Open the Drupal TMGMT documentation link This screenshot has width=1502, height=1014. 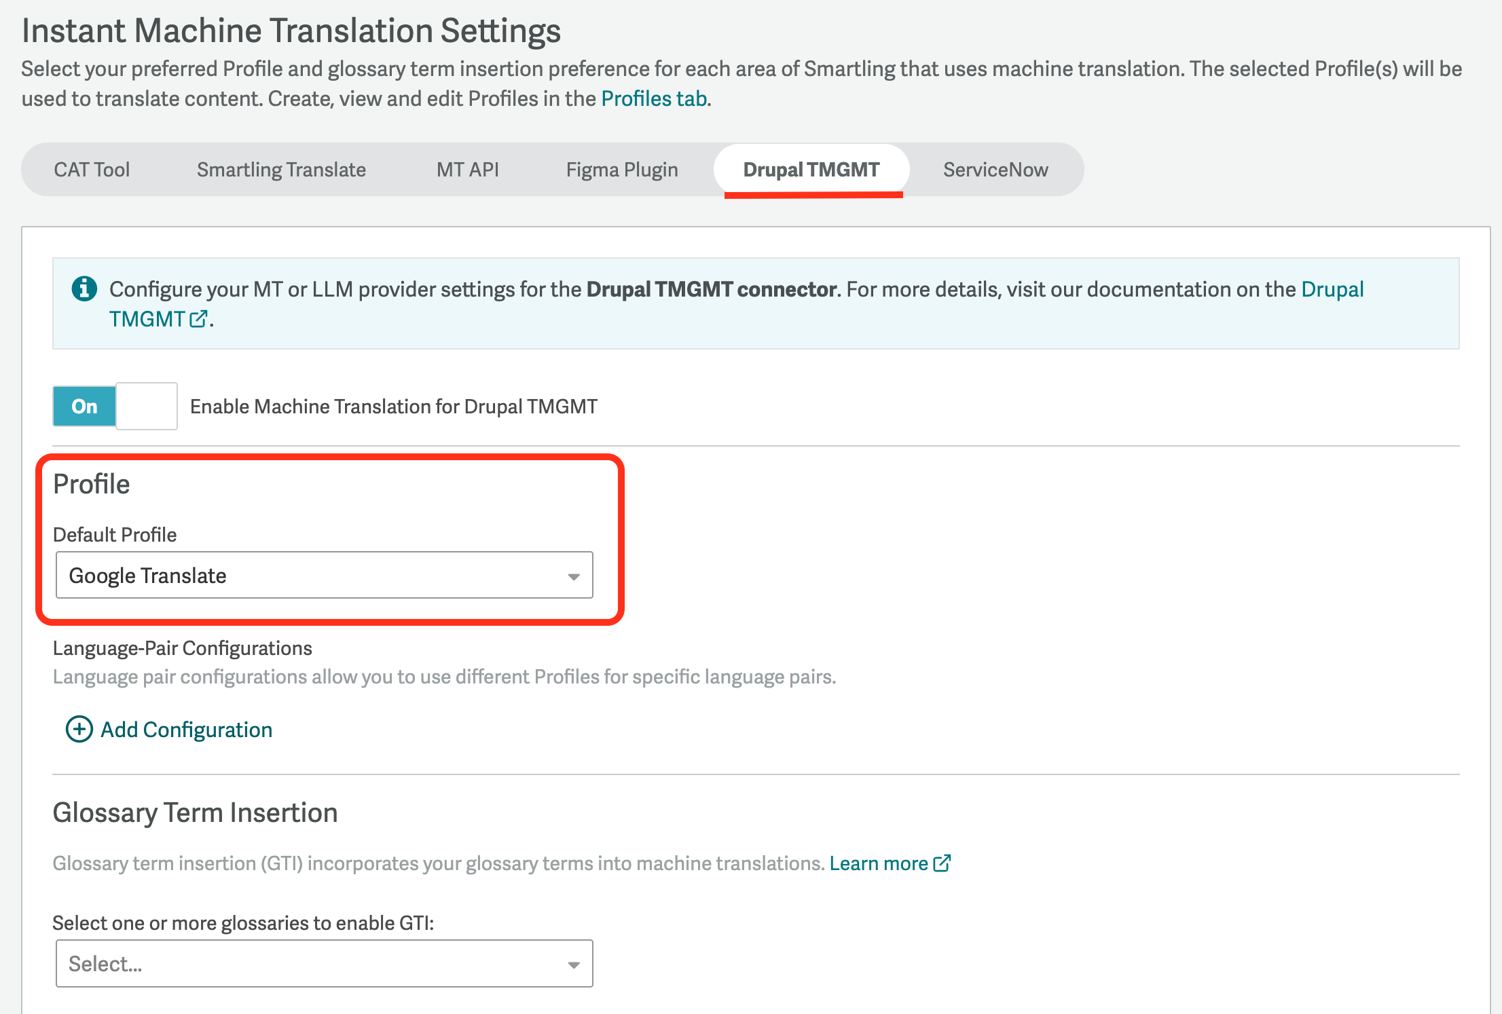(1332, 290)
